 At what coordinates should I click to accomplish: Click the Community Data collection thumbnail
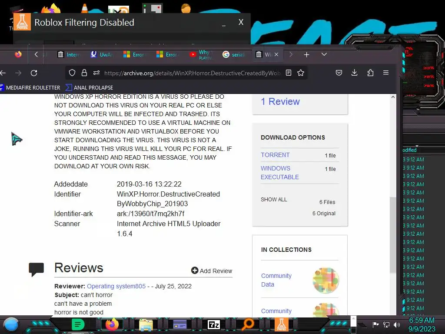tap(325, 281)
